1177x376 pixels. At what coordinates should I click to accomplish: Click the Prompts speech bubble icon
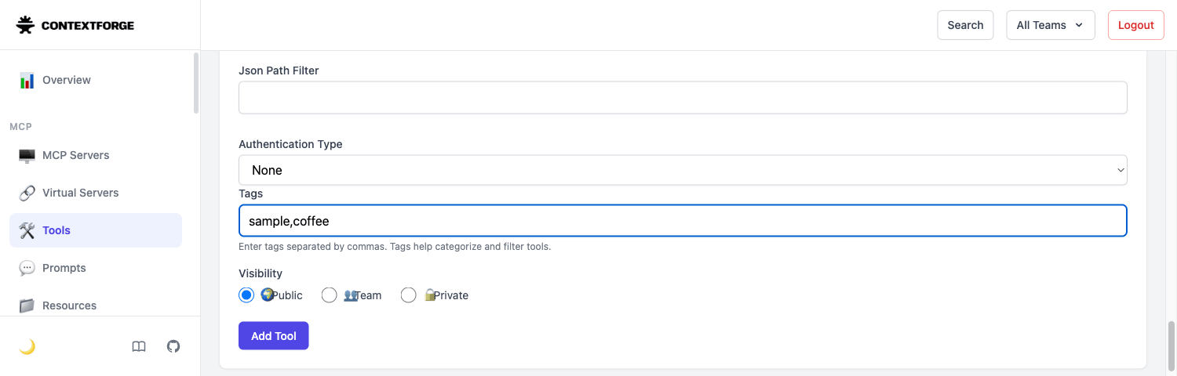[27, 268]
